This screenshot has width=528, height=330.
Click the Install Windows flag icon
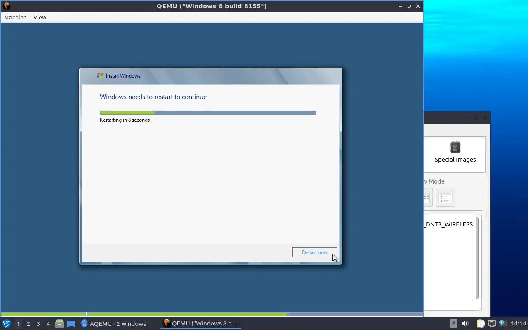100,75
